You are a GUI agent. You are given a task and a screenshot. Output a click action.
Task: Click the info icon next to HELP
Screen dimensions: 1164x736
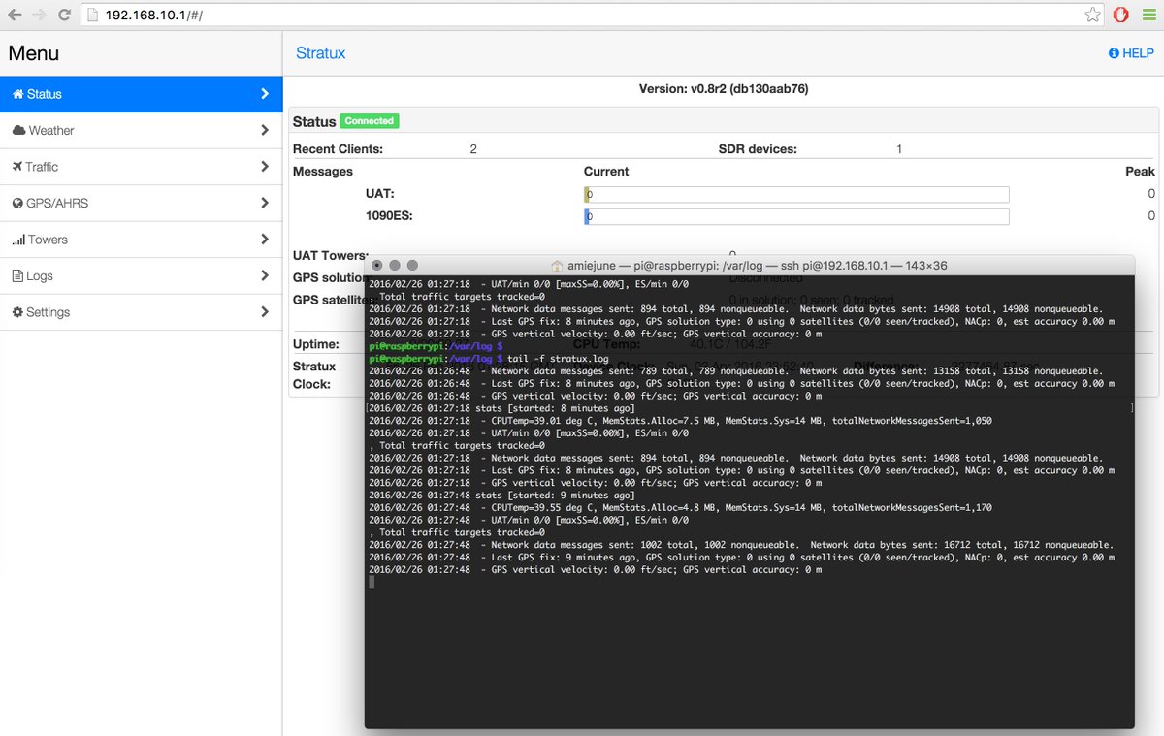click(x=1114, y=53)
